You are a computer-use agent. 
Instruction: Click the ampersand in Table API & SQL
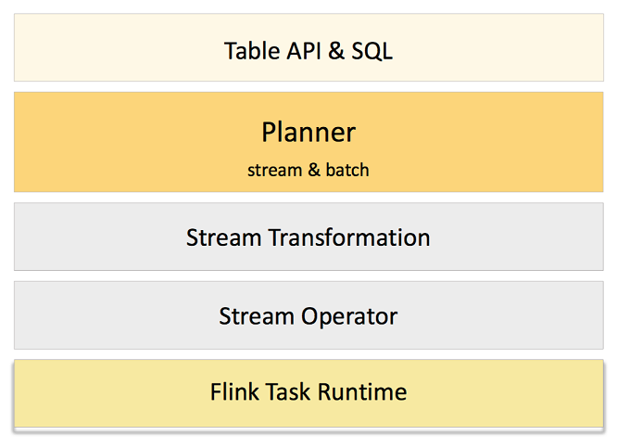pos(335,50)
